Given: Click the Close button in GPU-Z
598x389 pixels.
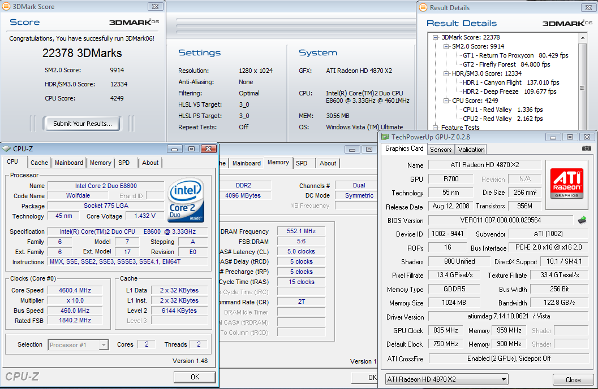Looking at the screenshot, I should 573,380.
